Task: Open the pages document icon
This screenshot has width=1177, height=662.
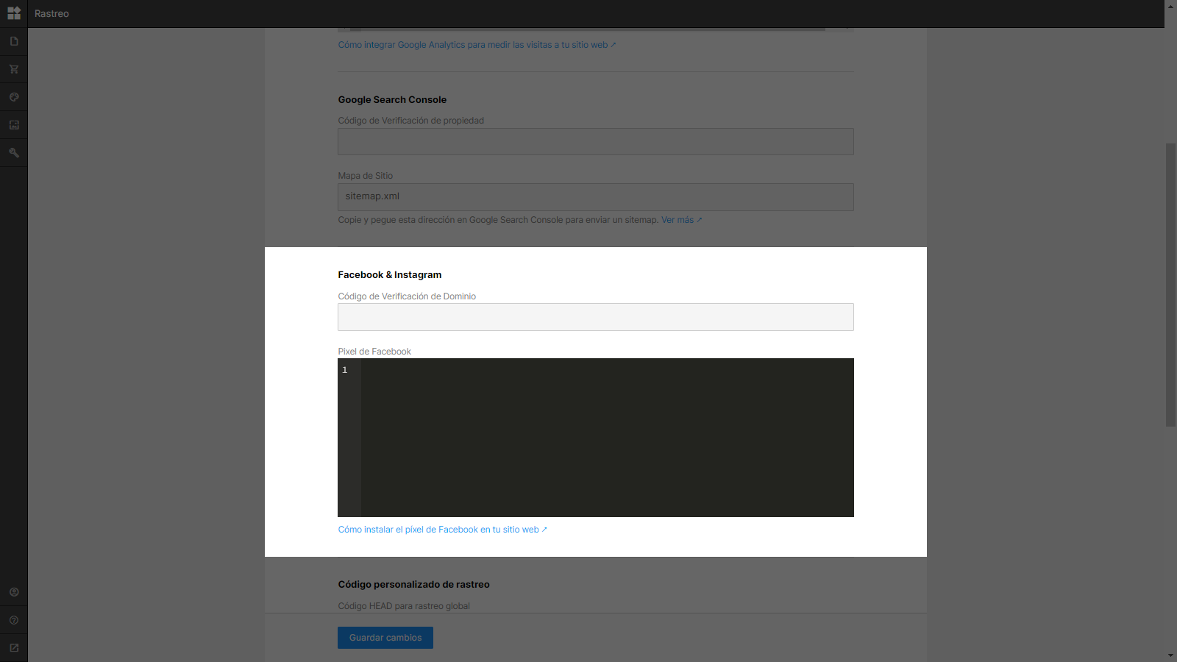Action: coord(14,41)
